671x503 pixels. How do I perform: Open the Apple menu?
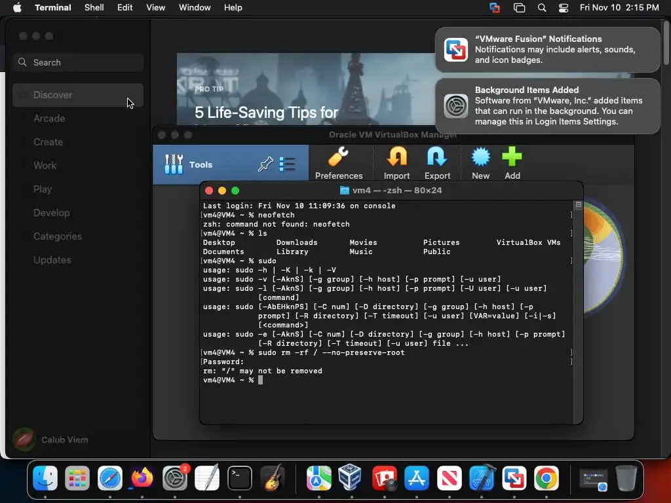(17, 7)
